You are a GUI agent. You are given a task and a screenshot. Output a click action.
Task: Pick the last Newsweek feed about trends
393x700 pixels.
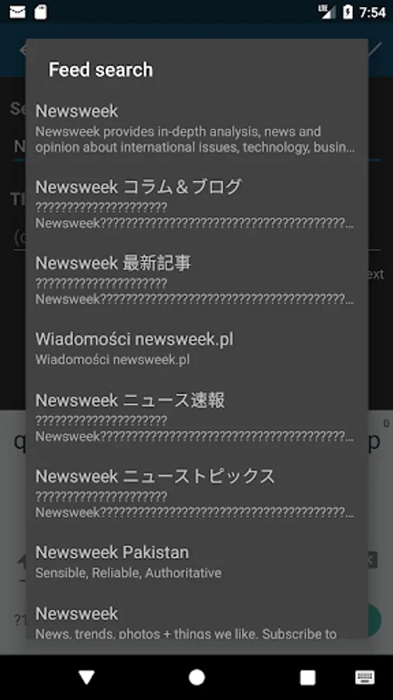(196, 621)
